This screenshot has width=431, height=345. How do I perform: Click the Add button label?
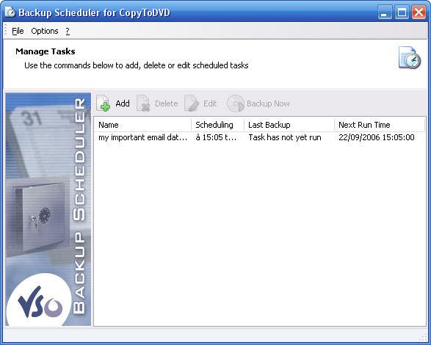[x=123, y=103]
